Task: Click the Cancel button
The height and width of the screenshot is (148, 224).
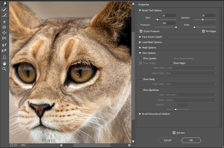Action: (x=167, y=140)
